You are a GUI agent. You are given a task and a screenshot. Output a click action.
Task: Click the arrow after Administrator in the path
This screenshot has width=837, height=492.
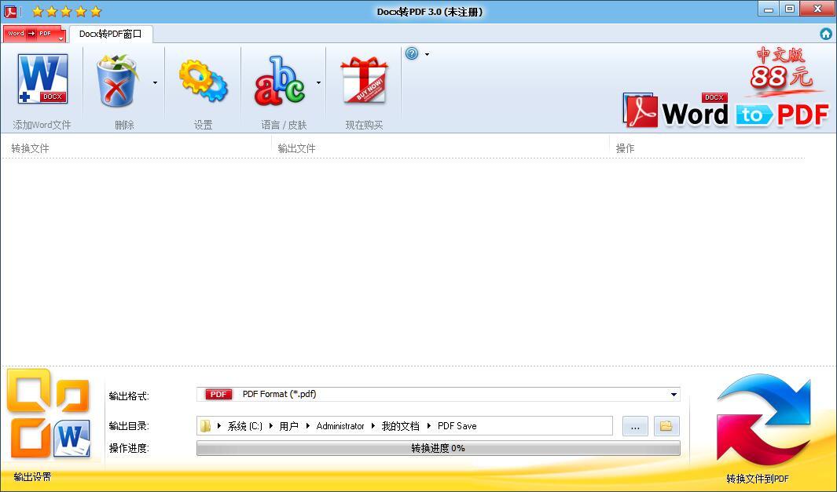[373, 426]
